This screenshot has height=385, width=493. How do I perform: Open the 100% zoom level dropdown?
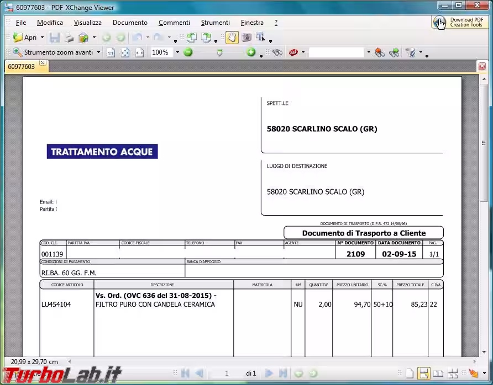tap(177, 52)
